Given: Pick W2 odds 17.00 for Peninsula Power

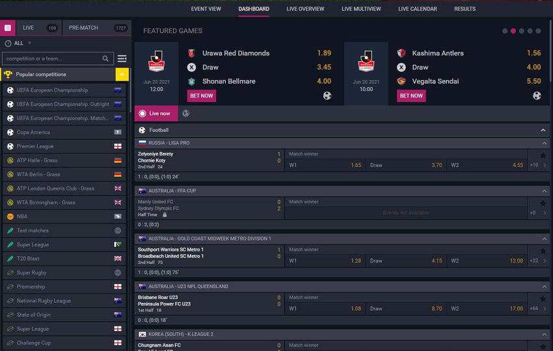Looking at the screenshot, I should 487,308.
